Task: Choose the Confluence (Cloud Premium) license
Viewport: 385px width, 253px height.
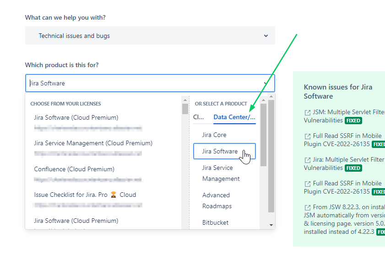Action: [x=74, y=169]
